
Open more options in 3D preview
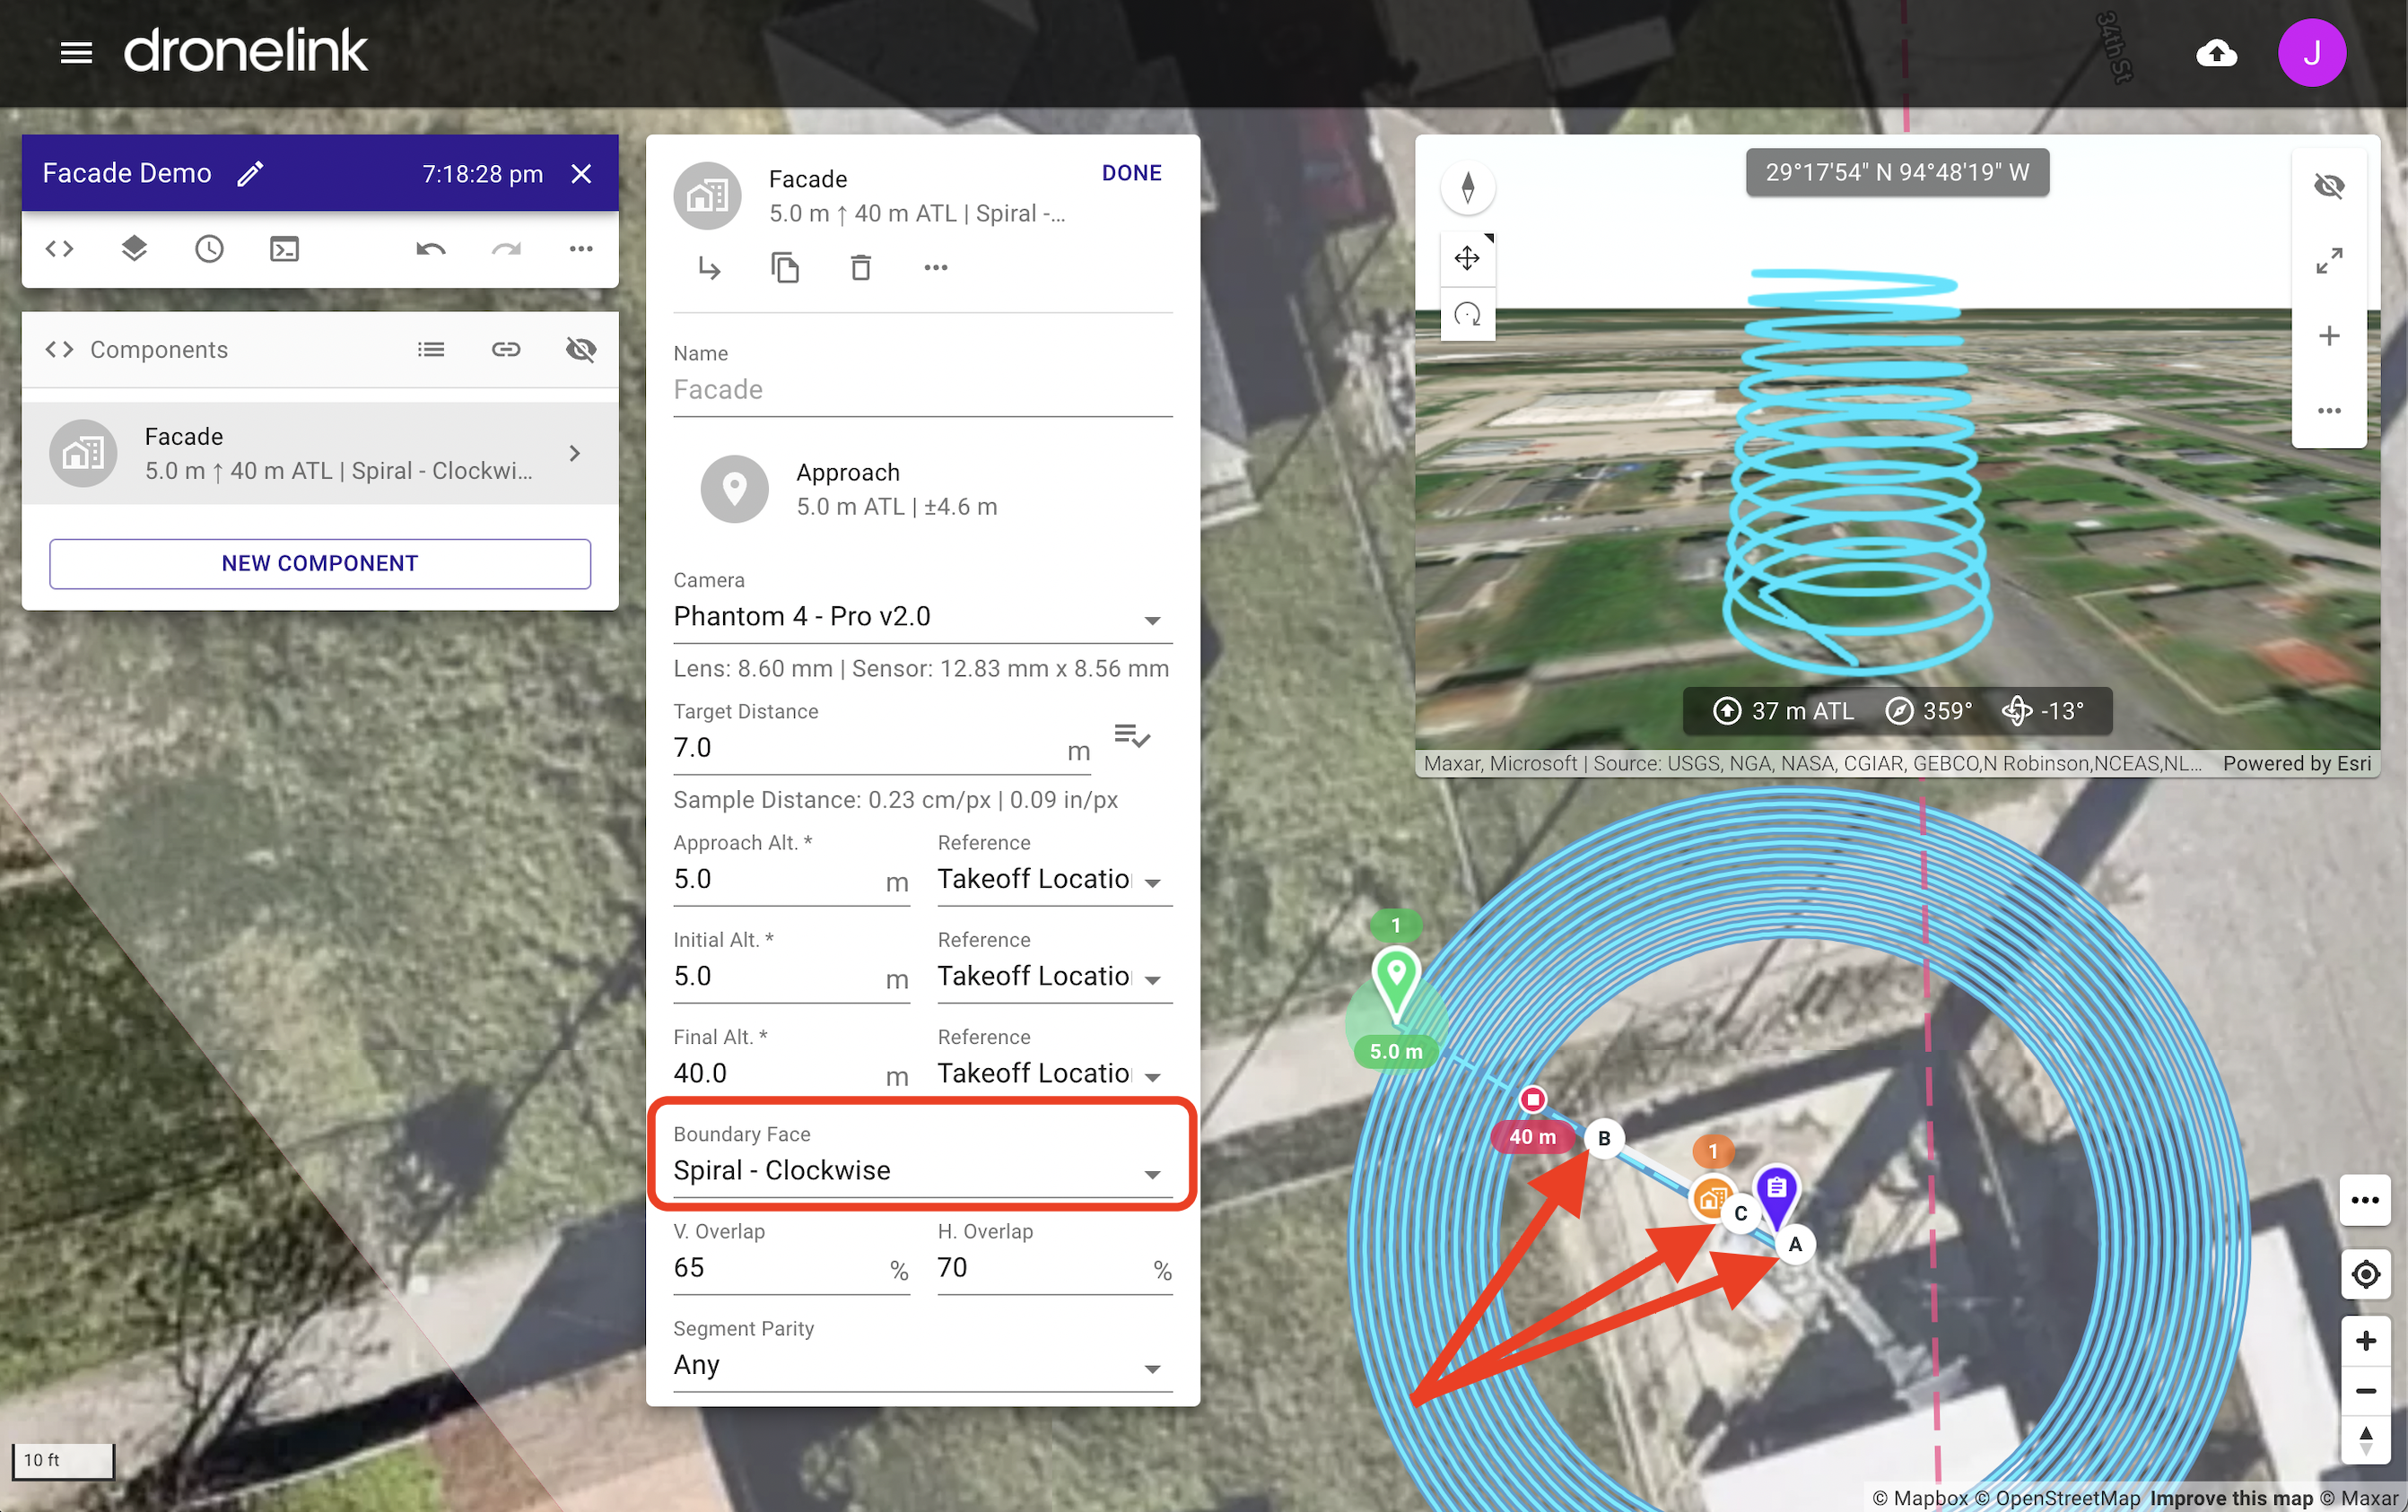coord(2329,411)
